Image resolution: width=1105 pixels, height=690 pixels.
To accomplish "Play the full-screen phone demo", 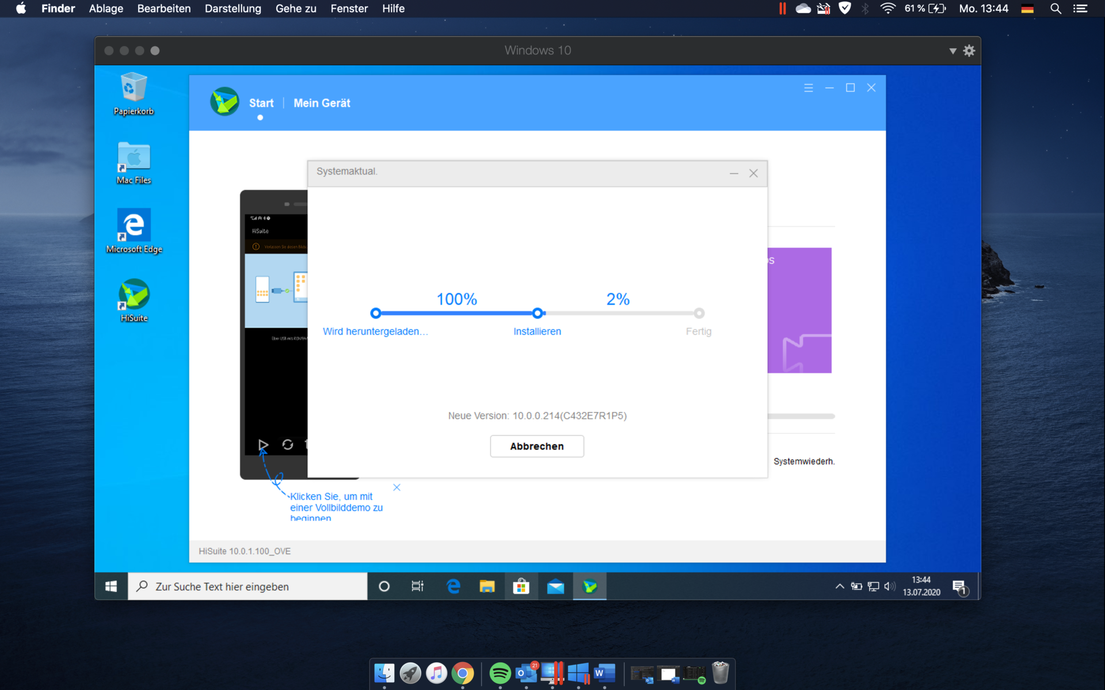I will point(263,444).
